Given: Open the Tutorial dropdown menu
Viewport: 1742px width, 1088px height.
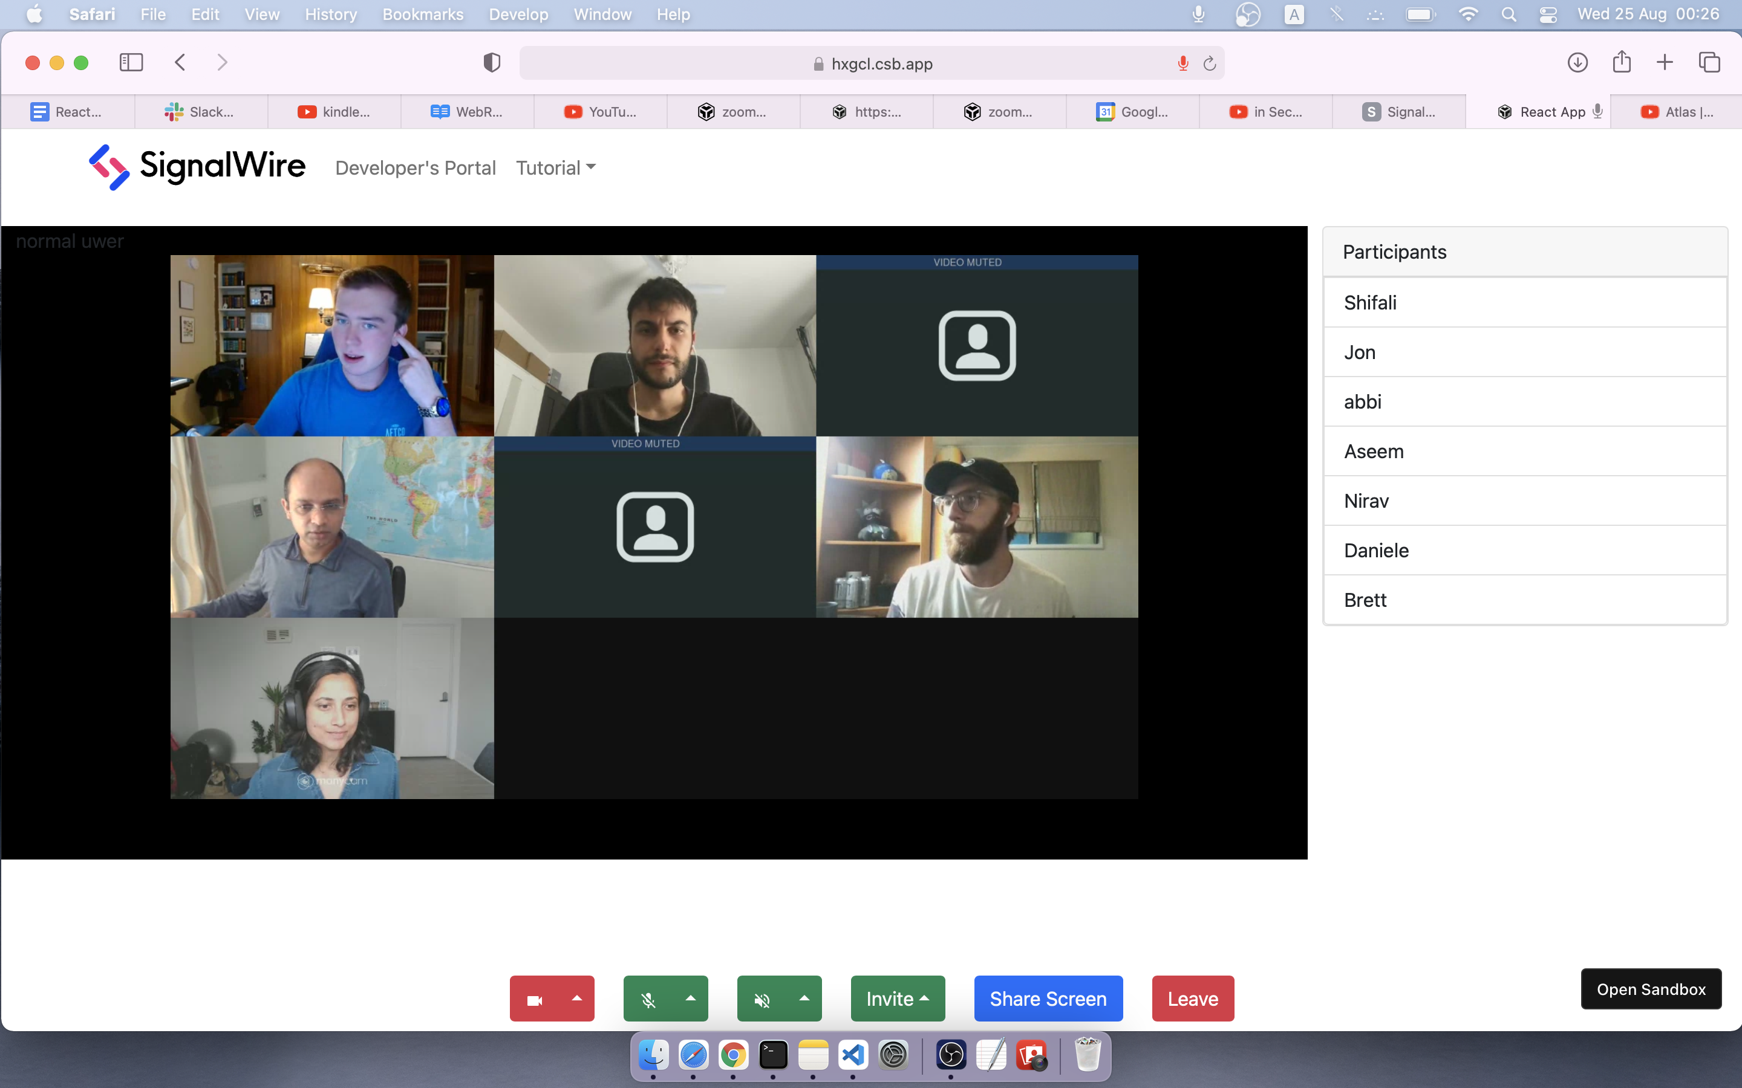Looking at the screenshot, I should [556, 167].
